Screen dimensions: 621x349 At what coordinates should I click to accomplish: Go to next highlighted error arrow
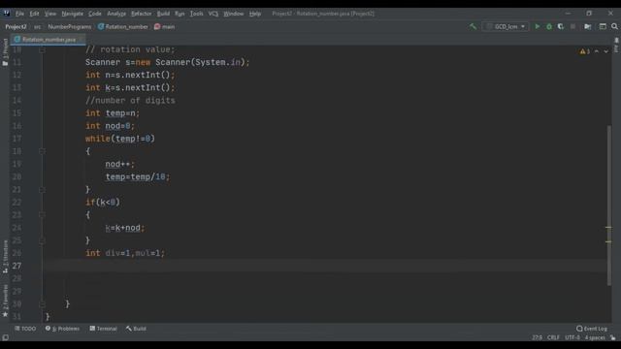click(x=605, y=51)
